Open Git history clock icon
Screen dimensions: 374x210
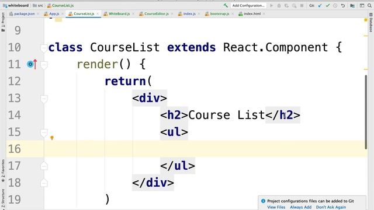click(x=335, y=5)
